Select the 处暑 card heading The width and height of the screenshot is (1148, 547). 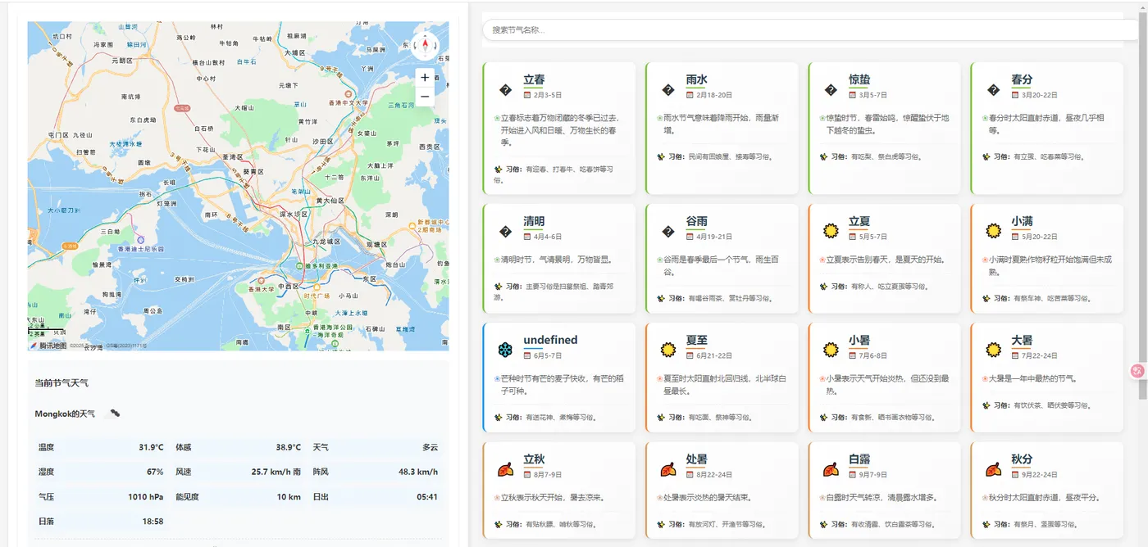coord(696,459)
